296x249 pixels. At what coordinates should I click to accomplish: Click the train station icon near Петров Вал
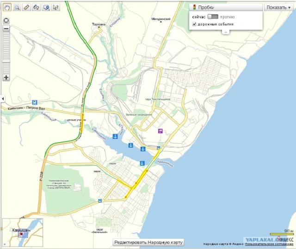coord(35,102)
